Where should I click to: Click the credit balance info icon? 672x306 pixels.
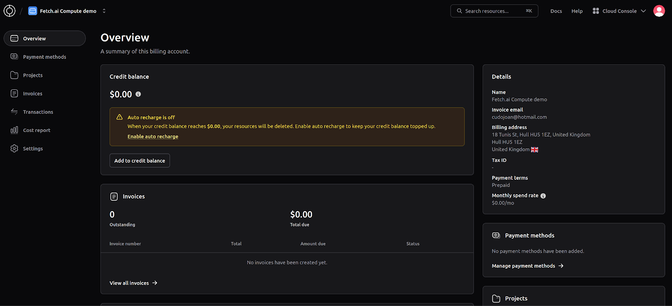click(x=138, y=94)
